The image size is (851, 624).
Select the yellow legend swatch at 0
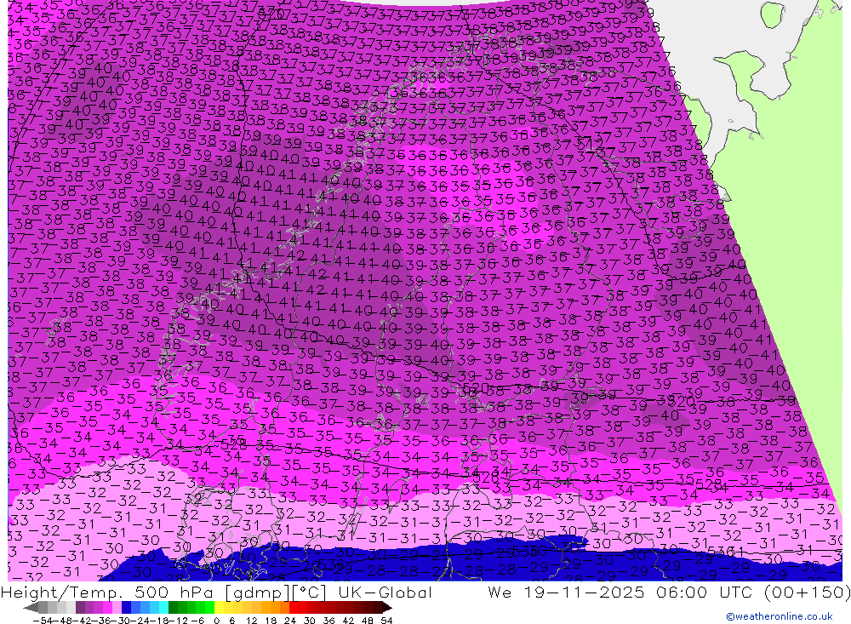220,608
